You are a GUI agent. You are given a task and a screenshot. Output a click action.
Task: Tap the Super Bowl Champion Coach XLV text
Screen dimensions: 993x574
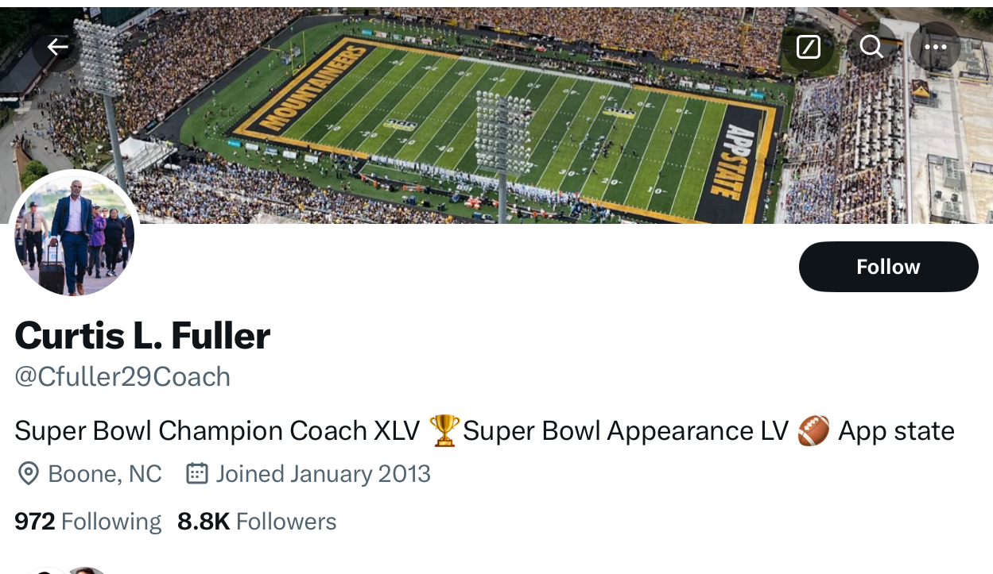pos(216,430)
